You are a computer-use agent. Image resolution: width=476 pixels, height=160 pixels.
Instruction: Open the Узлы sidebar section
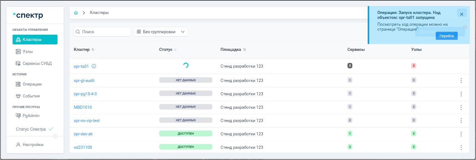[x=27, y=52]
